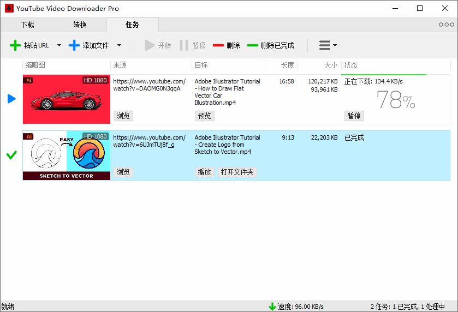458x312 pixels.
Task: Click 播放 for the Create Logo video
Action: point(205,172)
